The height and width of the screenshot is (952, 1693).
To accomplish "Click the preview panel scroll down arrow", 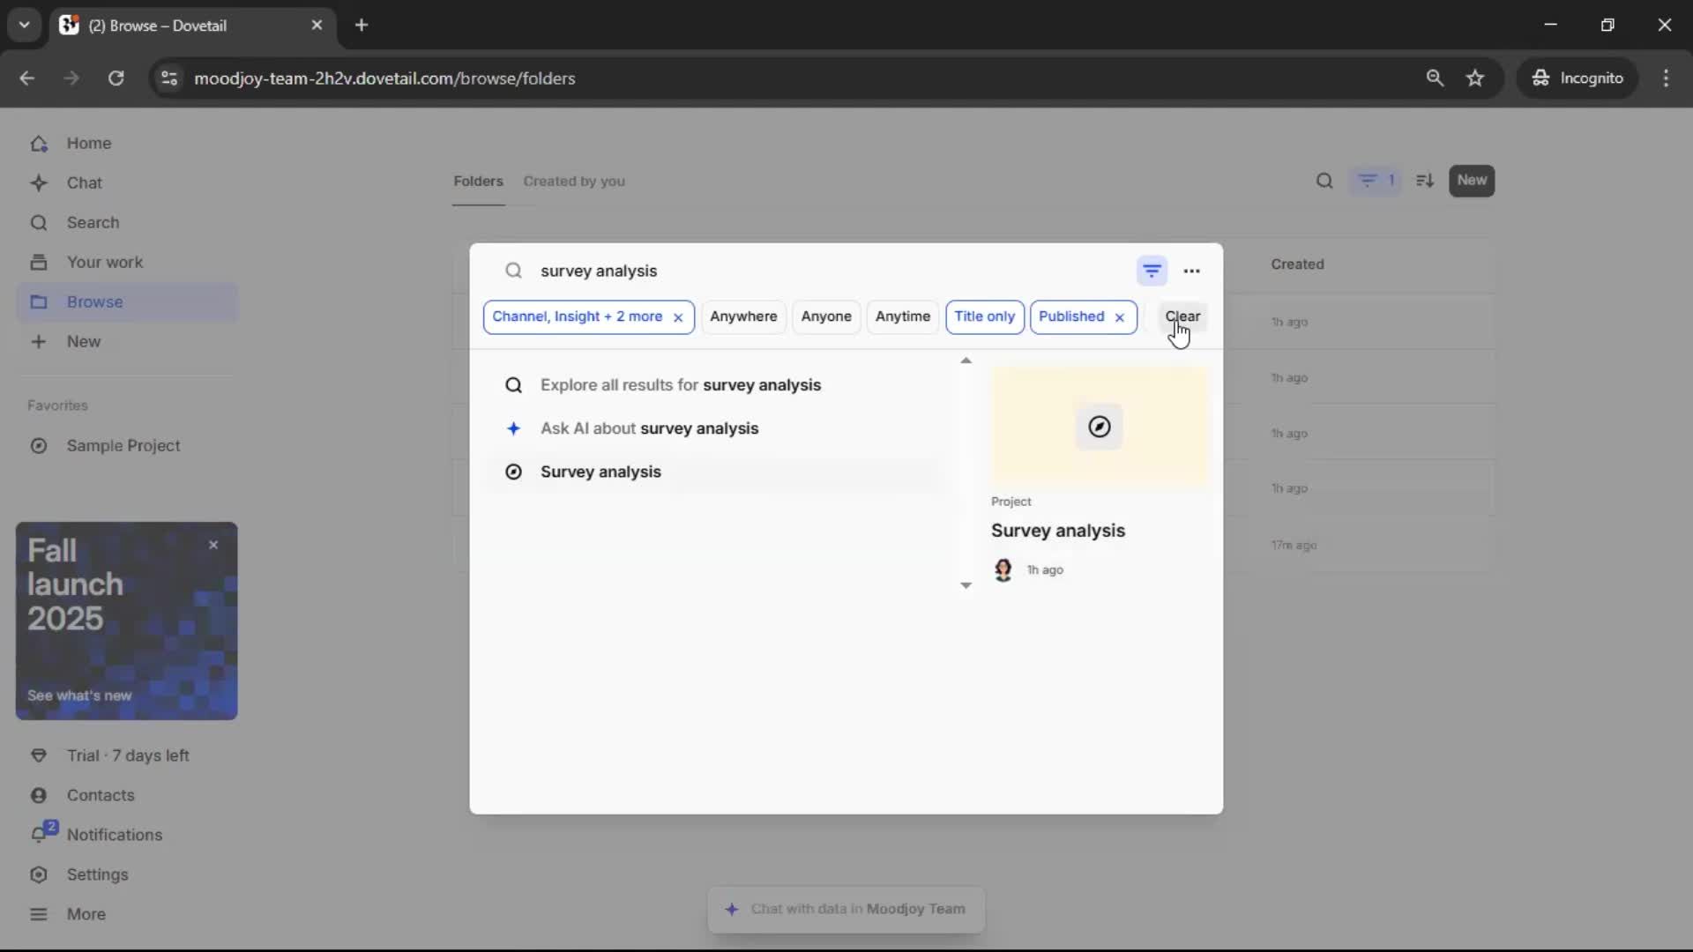I will tap(966, 585).
